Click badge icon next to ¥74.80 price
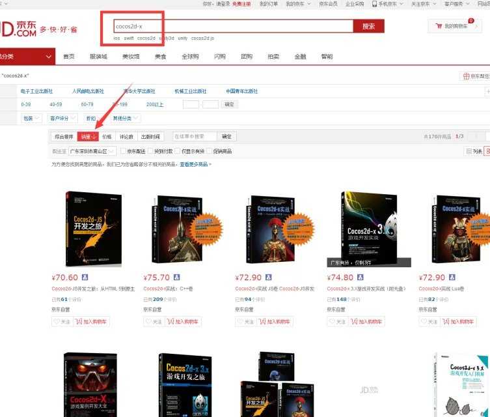 click(361, 277)
